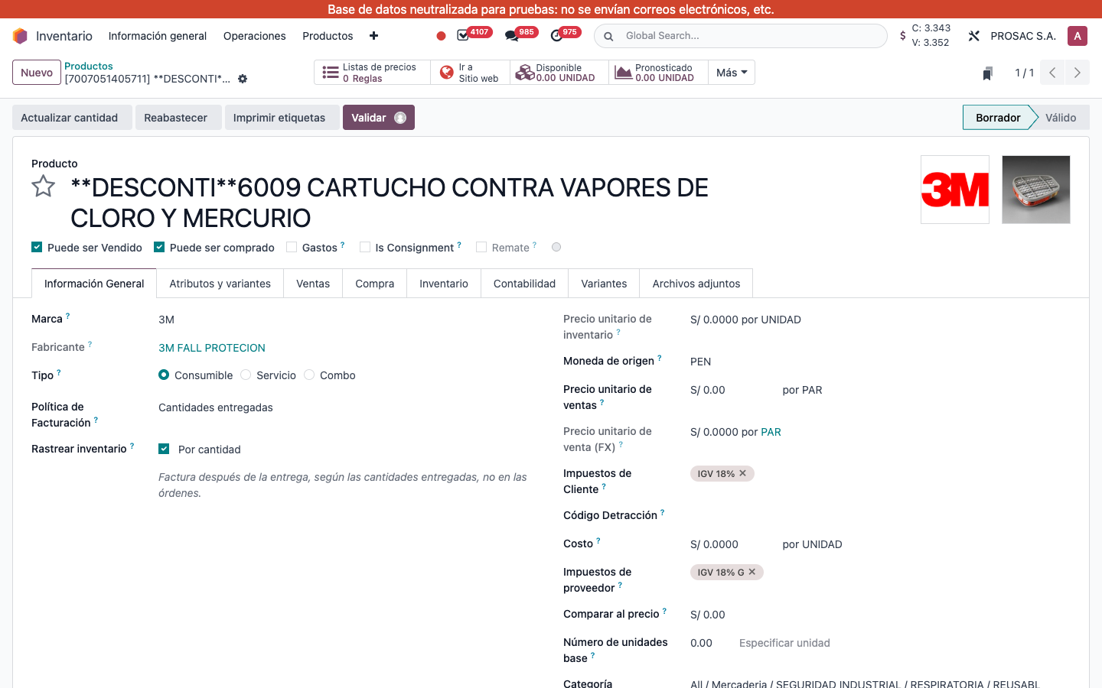Open user avatar A menu

[1078, 36]
